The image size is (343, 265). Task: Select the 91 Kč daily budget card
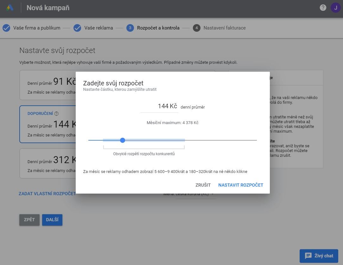(x=48, y=85)
